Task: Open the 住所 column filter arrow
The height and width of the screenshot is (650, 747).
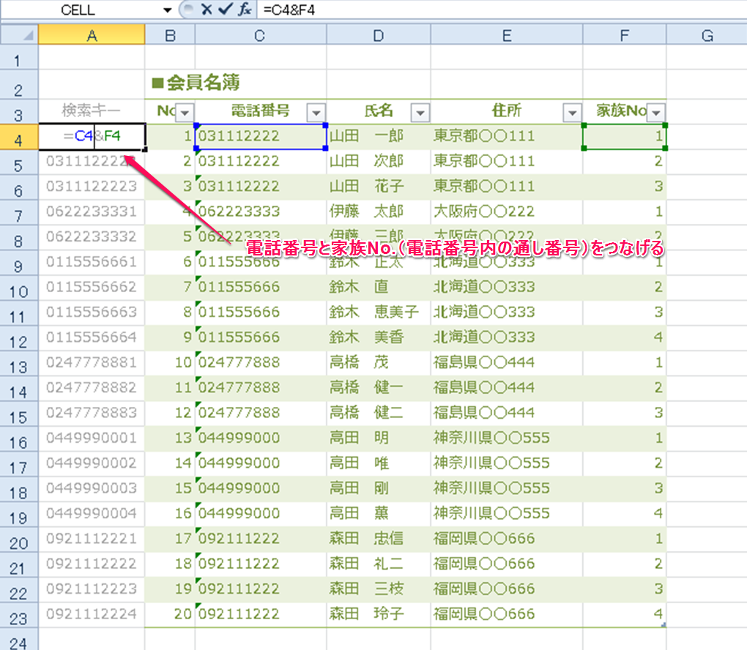Action: (572, 112)
